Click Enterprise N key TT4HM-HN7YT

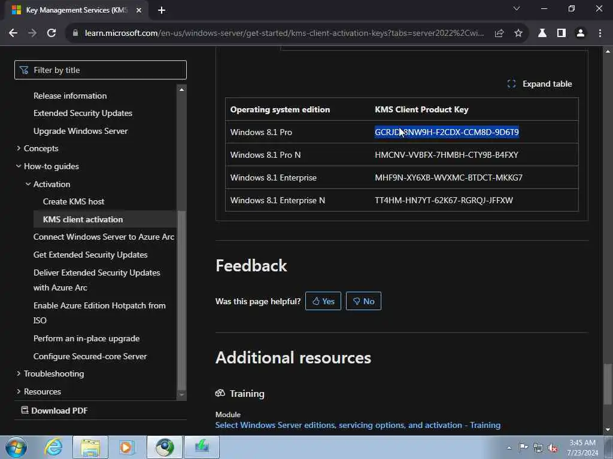(x=444, y=200)
